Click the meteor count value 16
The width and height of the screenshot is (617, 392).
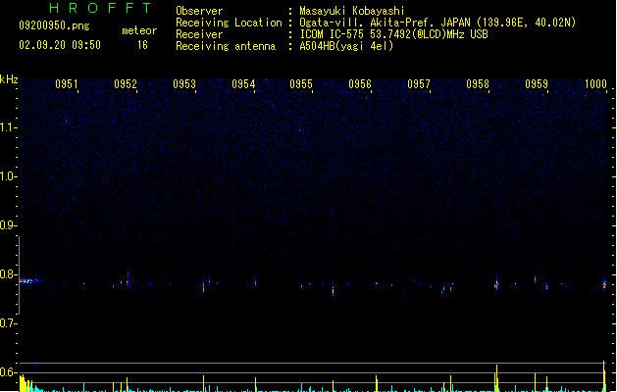142,45
